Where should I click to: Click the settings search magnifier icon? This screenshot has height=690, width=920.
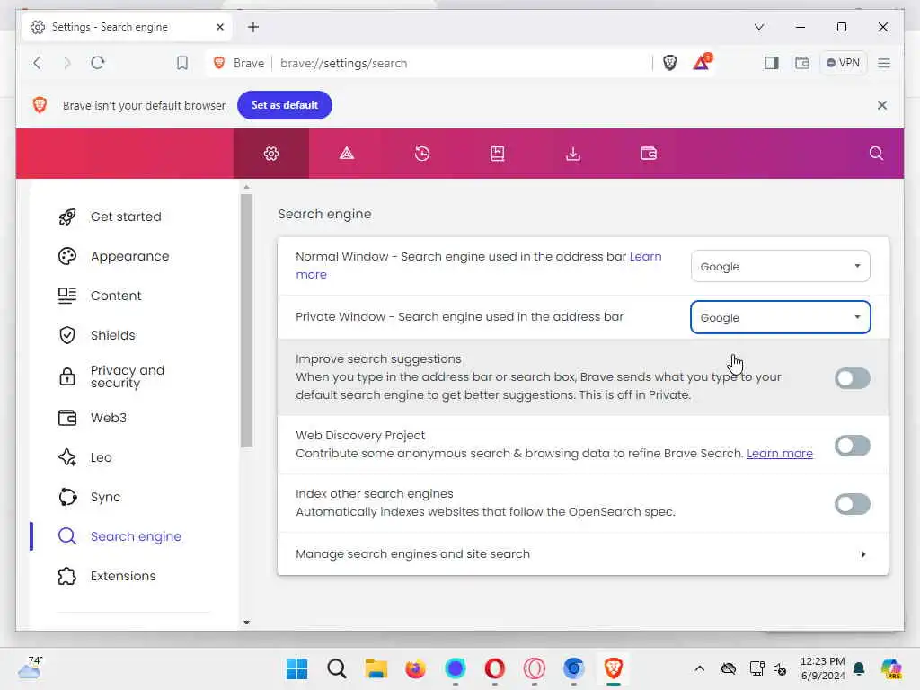click(876, 154)
